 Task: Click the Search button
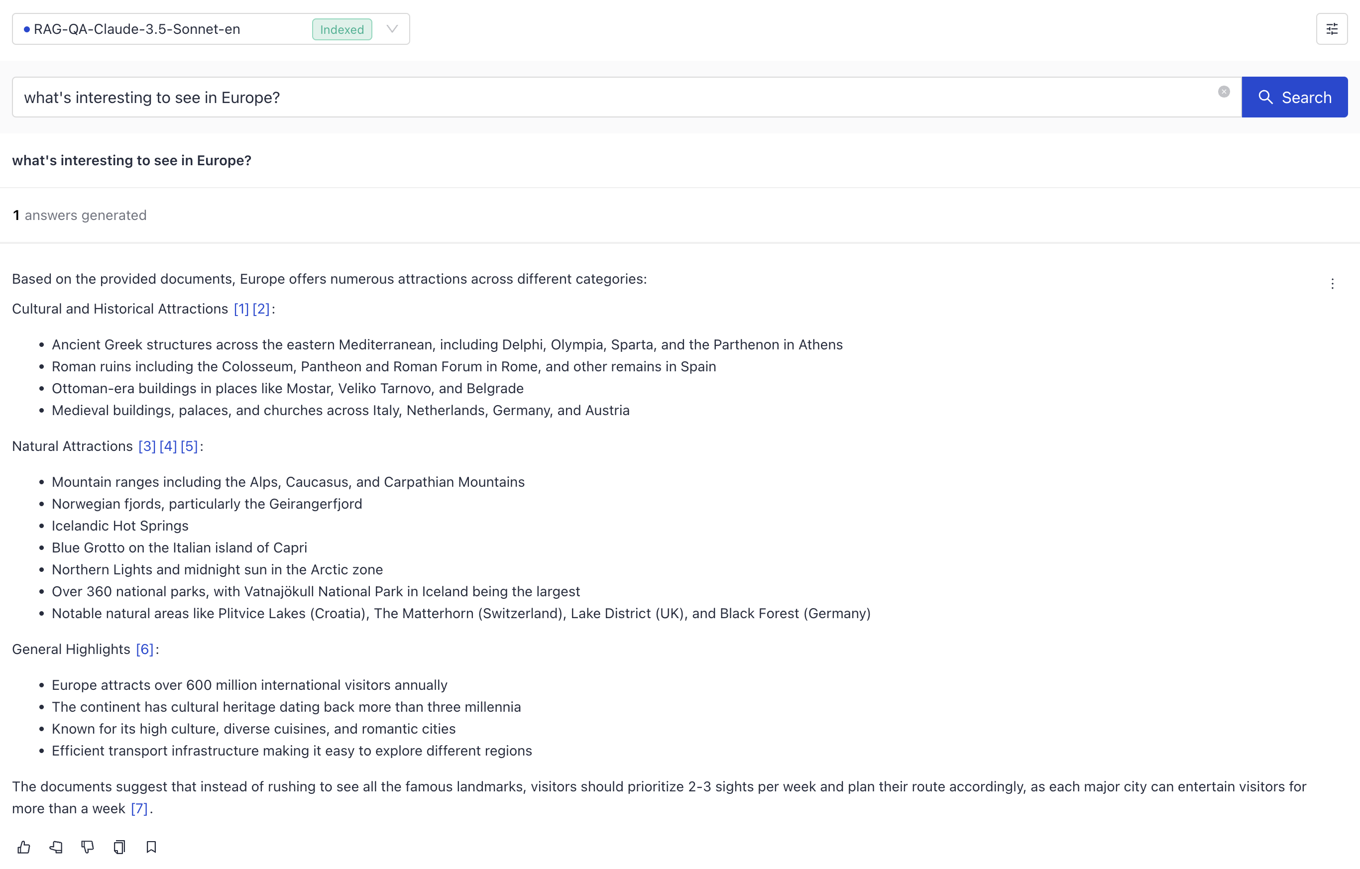(1294, 97)
